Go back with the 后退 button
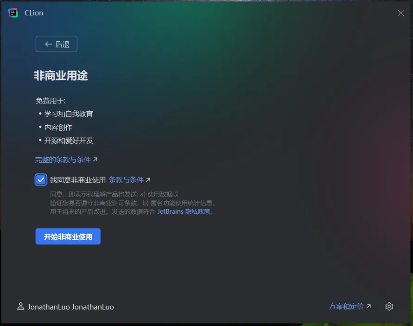 (x=57, y=44)
